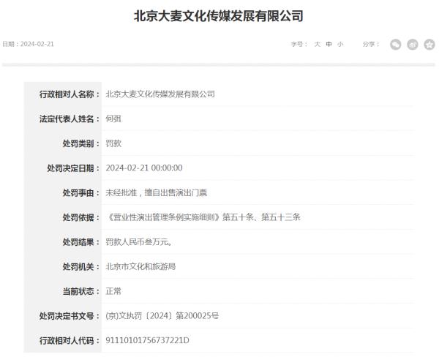Click the star favorites share icon

[429, 44]
